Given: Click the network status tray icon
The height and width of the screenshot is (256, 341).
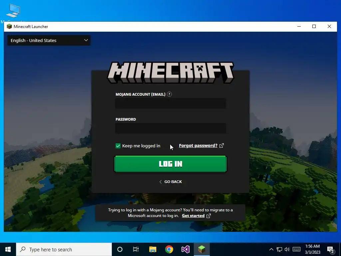Looking at the screenshot, I should 279,249.
